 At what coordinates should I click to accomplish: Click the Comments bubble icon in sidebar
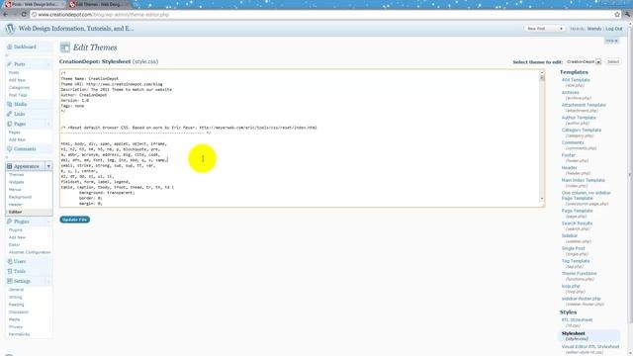click(9, 149)
